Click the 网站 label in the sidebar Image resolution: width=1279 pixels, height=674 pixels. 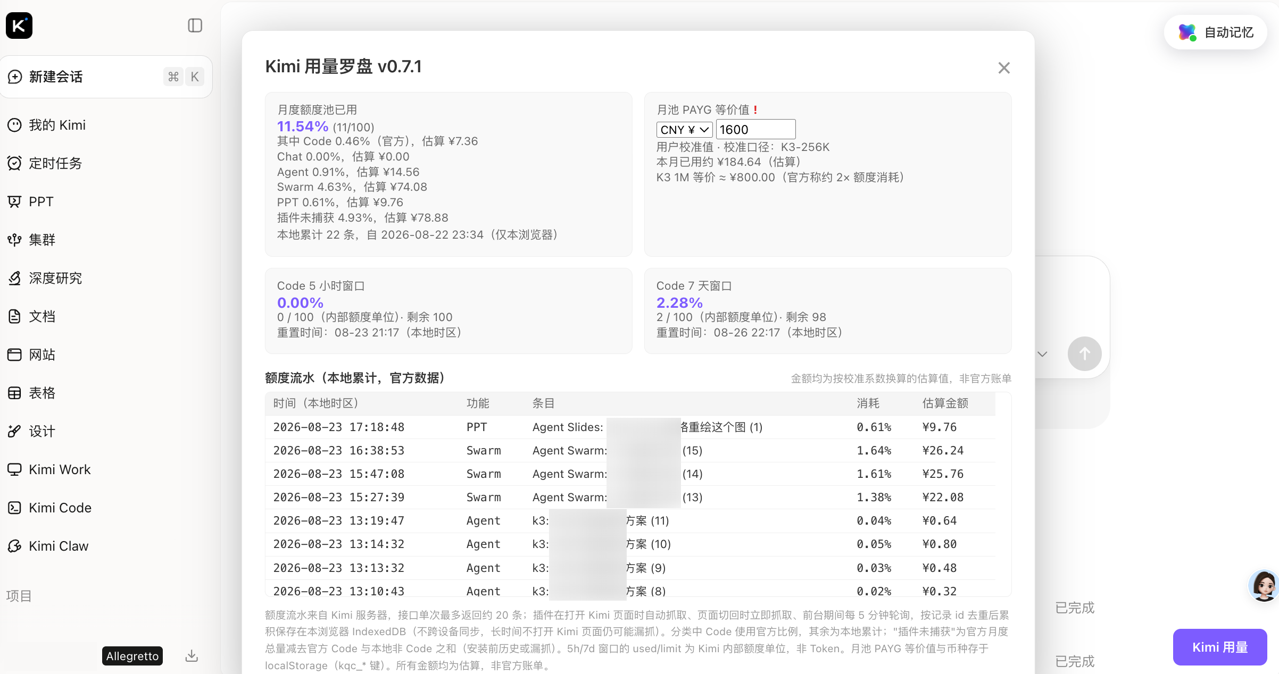[42, 355]
